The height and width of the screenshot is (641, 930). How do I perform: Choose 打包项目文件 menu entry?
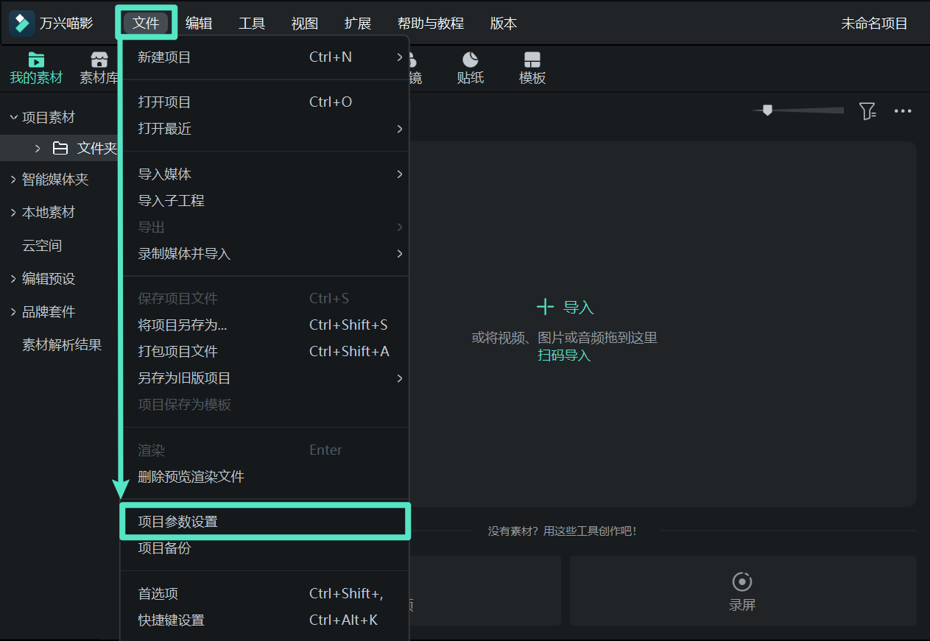click(x=264, y=352)
